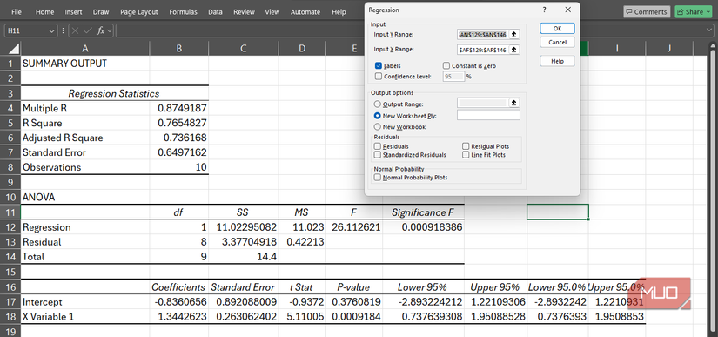Screen dimensions: 718x337
Task: Select New Worksheet Ply radio button
Action: (x=378, y=116)
